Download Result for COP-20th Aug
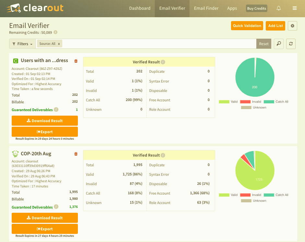Screen dimensions: 305x242 45,218
